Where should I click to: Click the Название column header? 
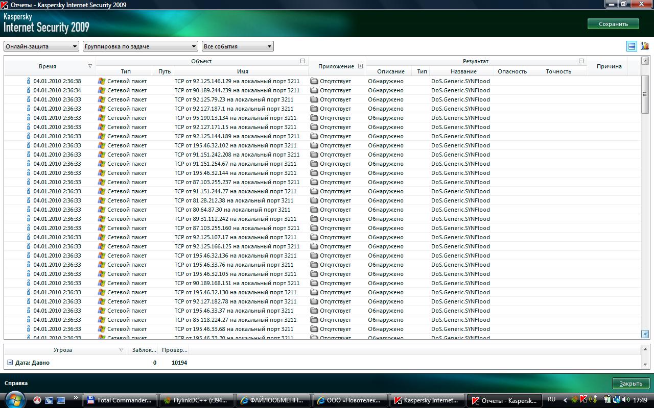click(x=463, y=71)
